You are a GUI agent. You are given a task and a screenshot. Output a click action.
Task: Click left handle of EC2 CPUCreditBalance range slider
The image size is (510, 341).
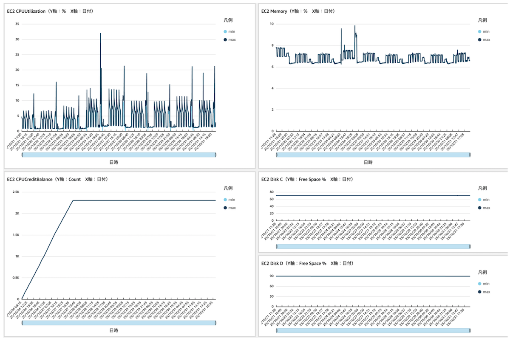[x=22, y=323]
